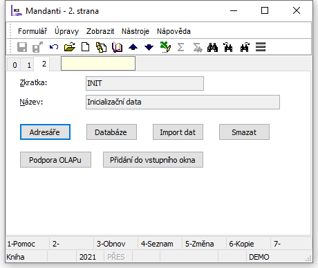Click the Copy record icon
The image size is (318, 268).
101,47
